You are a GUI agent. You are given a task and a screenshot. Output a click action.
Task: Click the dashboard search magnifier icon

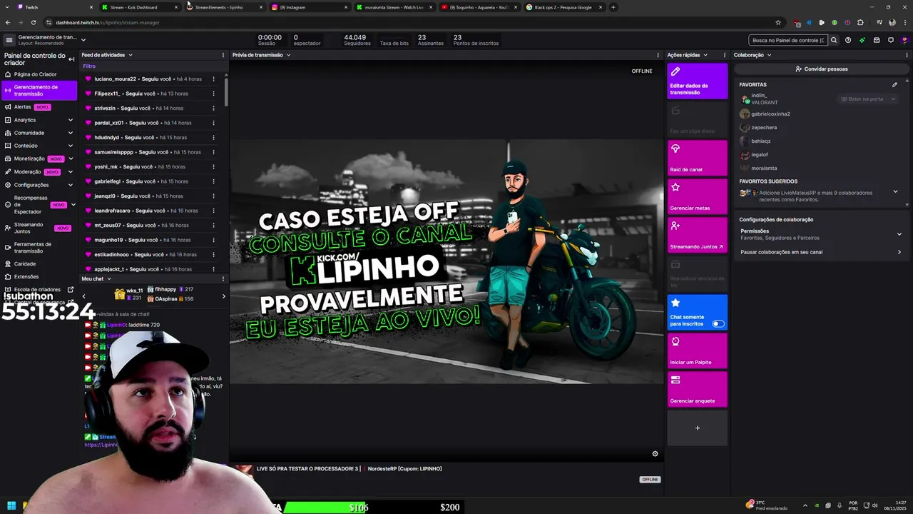pos(833,40)
